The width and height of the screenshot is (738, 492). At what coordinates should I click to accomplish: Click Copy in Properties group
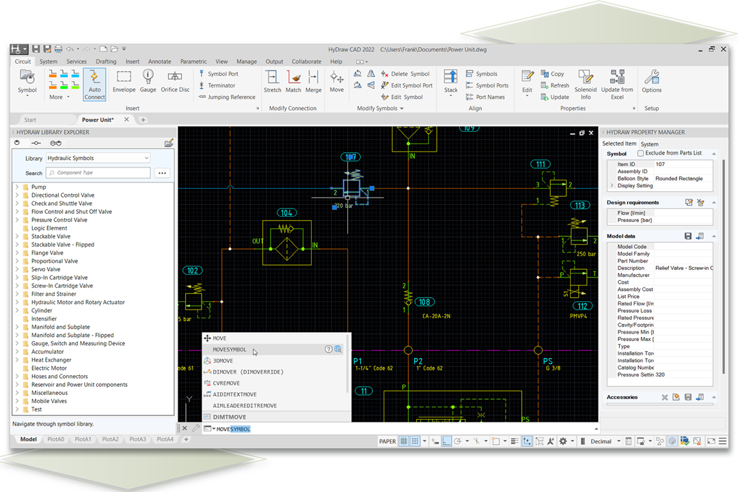(x=552, y=74)
